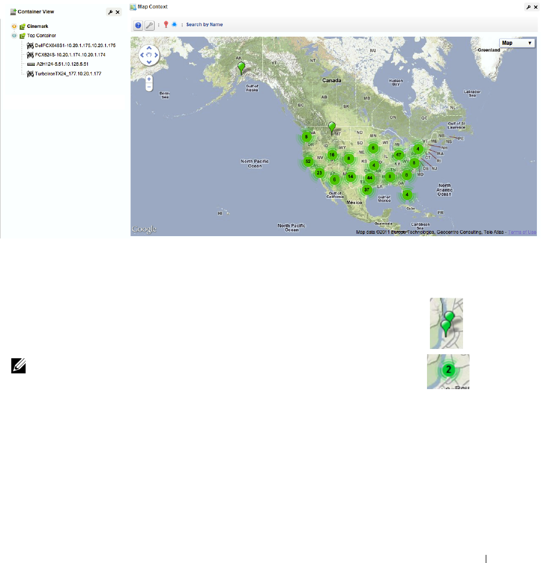Collapse the Top Container node
This screenshot has height=563, width=541.
(14, 35)
